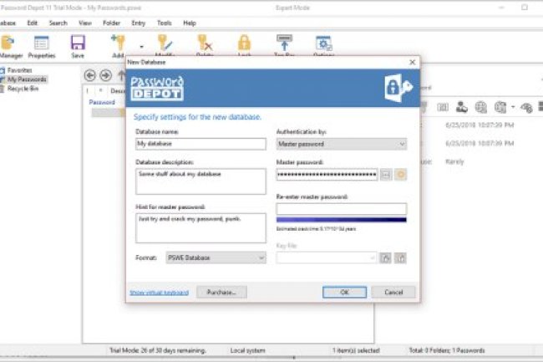Reveal master password with the dots button
The width and height of the screenshot is (543, 362).
coord(386,175)
